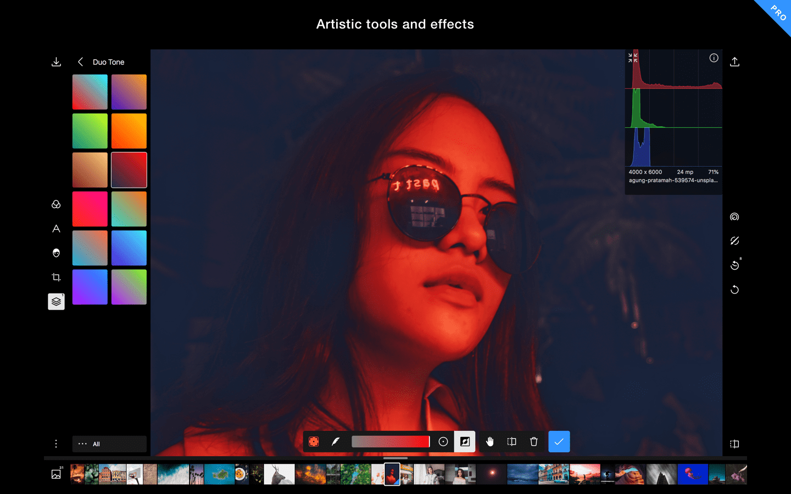Open the export icon top right
This screenshot has height=494, width=791.
click(x=734, y=61)
